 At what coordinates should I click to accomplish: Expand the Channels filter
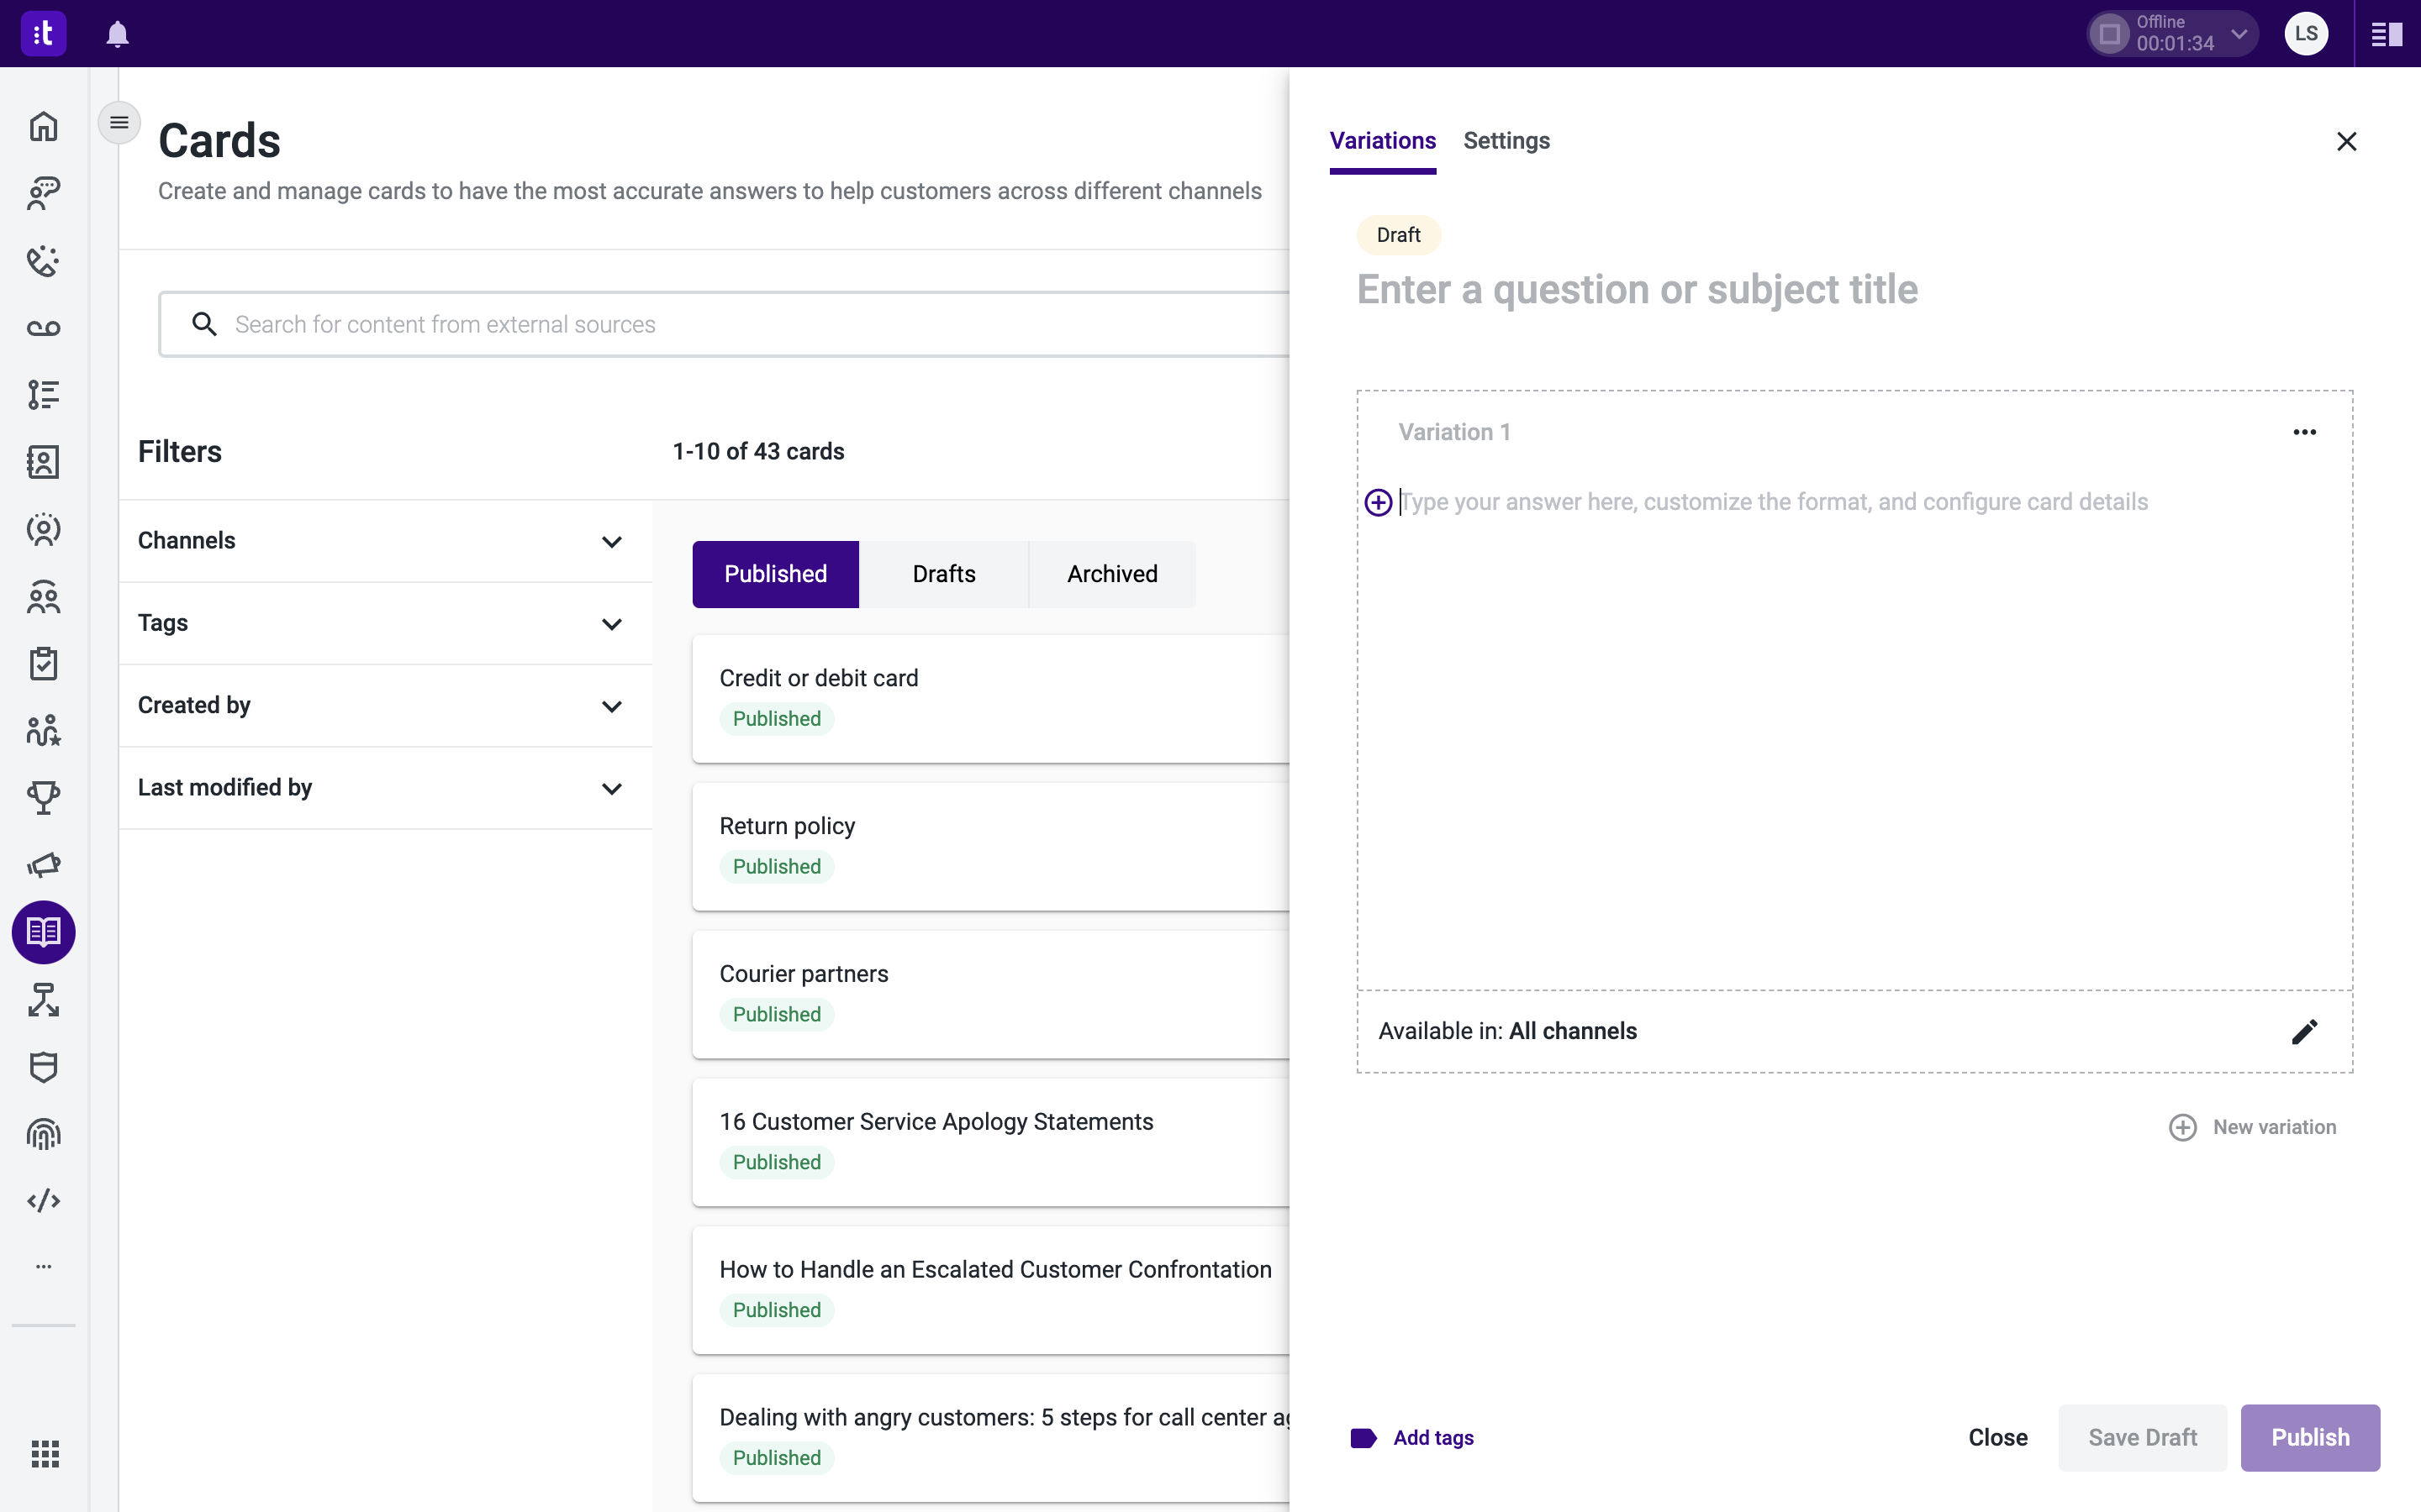(x=385, y=541)
